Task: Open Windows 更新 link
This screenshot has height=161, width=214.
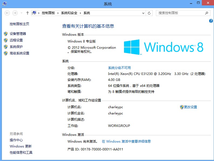Action: point(21,146)
